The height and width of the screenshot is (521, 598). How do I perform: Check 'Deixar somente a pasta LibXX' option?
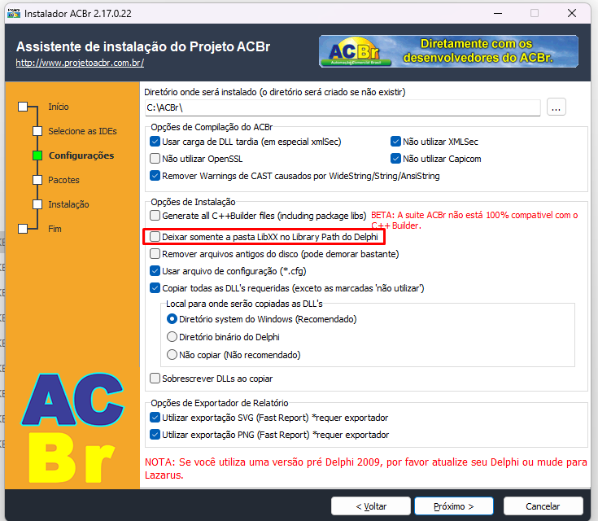[155, 237]
